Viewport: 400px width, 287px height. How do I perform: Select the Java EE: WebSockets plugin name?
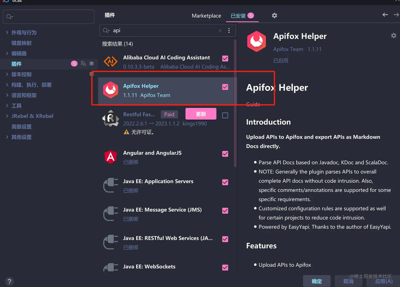click(149, 267)
